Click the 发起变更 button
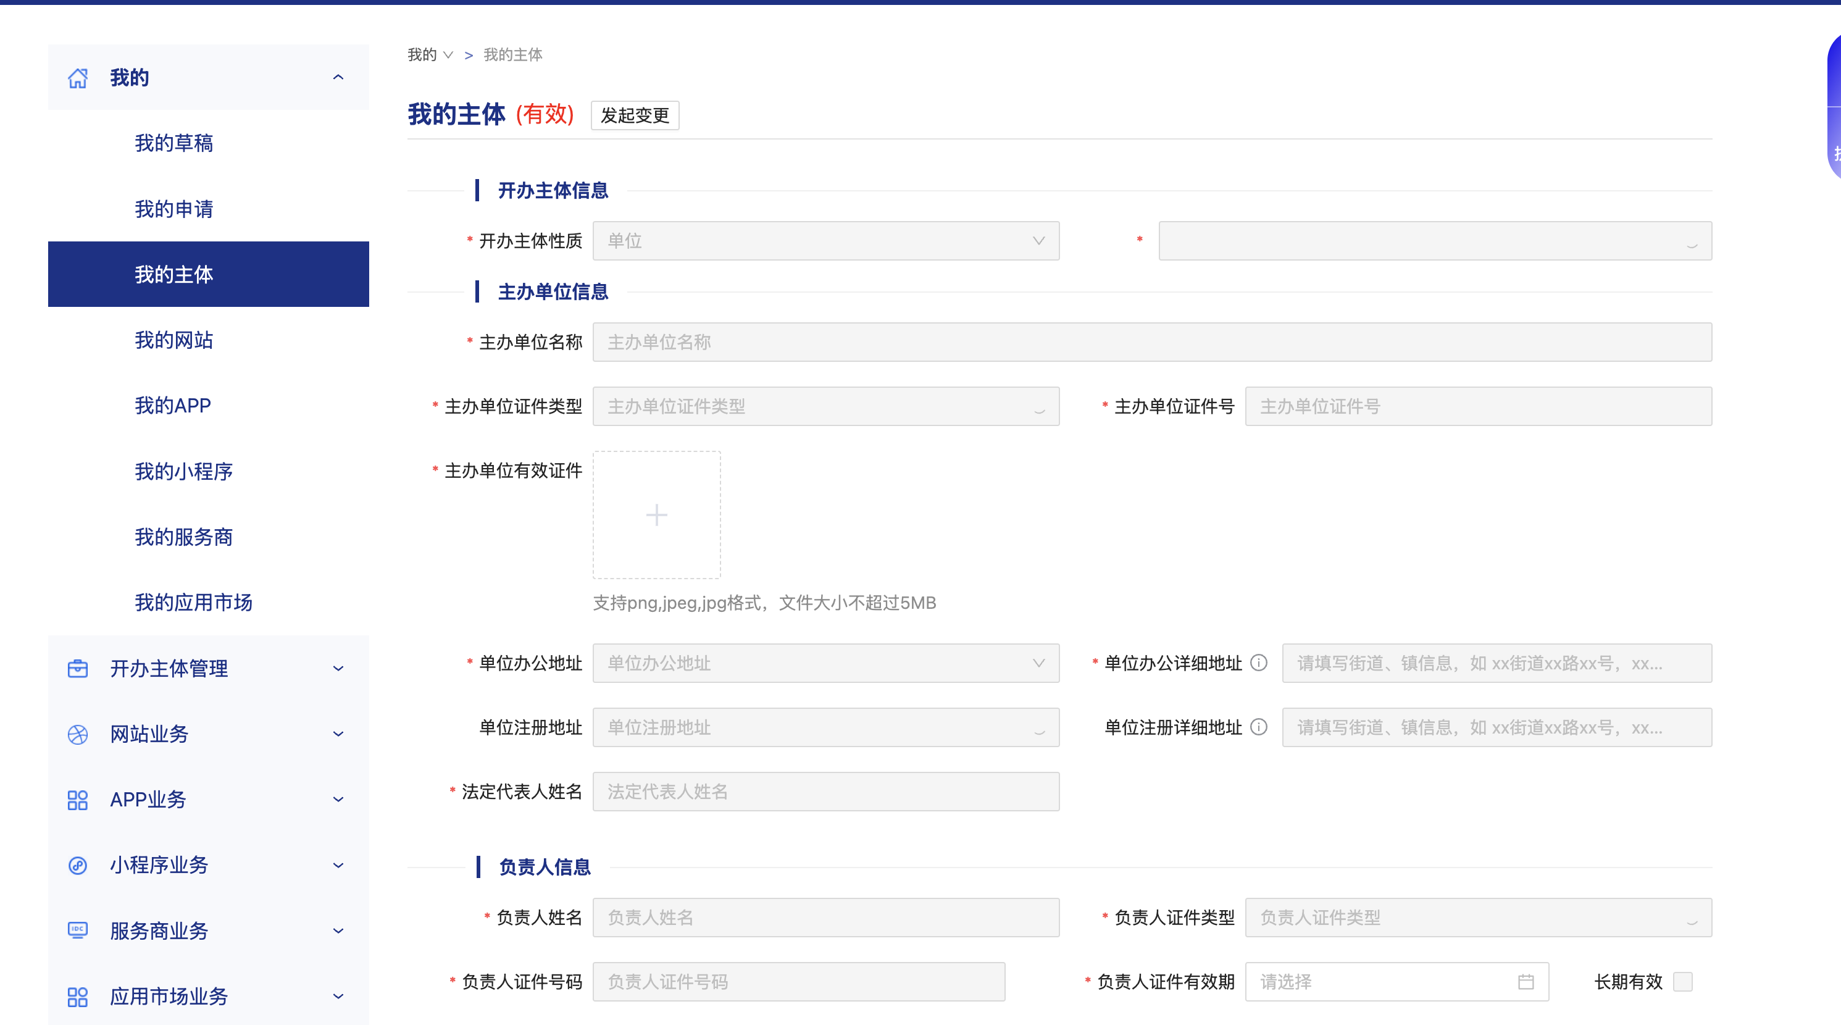1841x1025 pixels. coord(634,115)
